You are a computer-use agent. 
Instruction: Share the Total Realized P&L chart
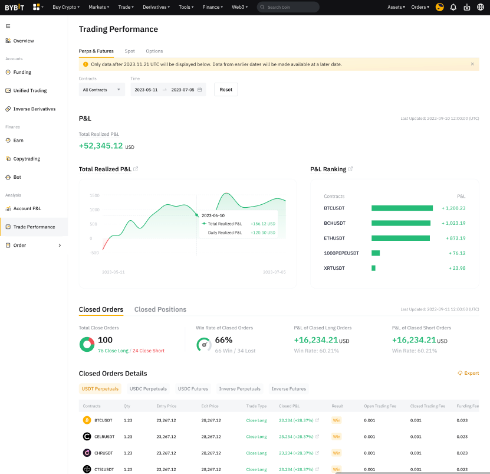pos(136,169)
